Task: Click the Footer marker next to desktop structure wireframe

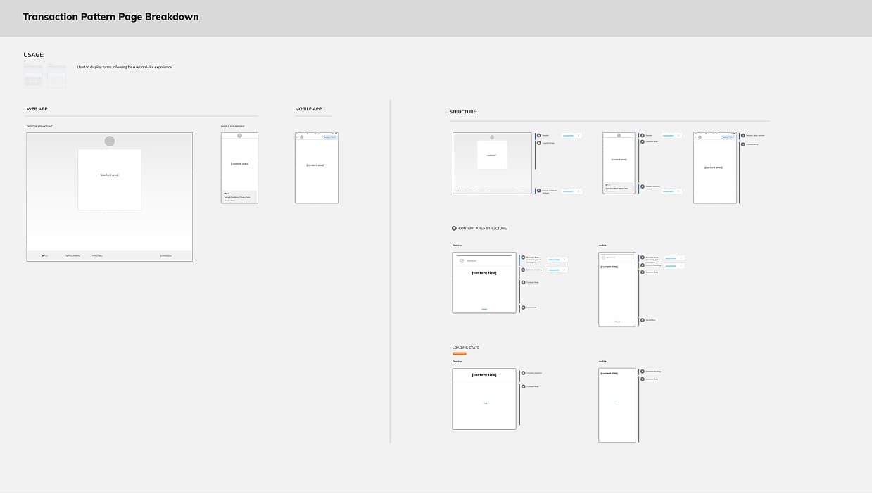Action: click(538, 191)
